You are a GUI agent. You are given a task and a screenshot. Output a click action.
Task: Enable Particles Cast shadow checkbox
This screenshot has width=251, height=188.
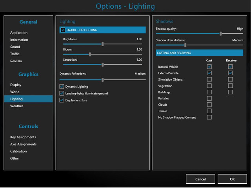(x=209, y=98)
